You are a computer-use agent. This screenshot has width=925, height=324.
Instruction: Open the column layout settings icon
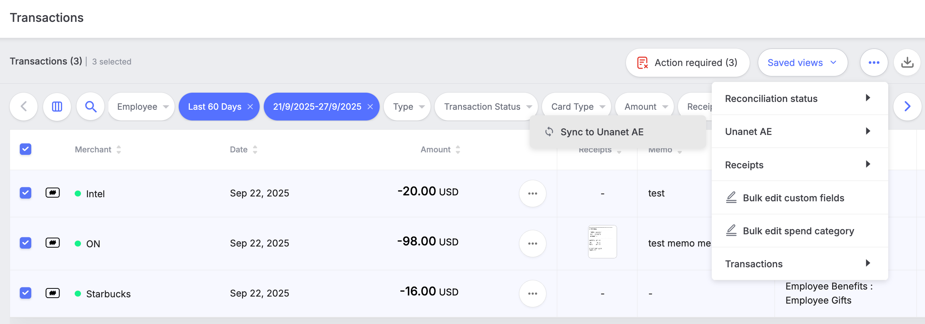tap(57, 107)
